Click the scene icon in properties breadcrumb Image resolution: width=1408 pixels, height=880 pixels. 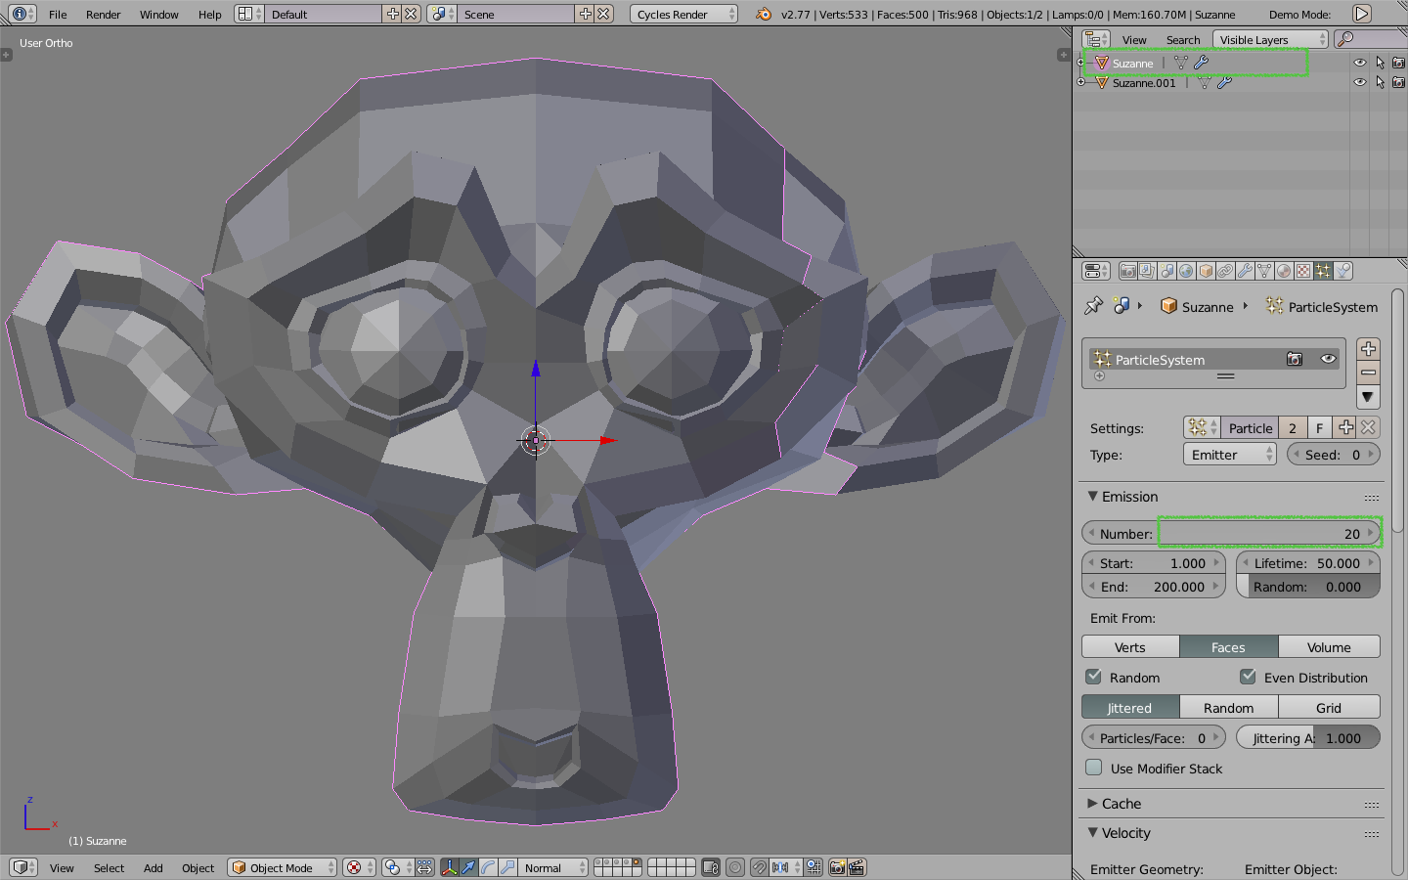1122,306
